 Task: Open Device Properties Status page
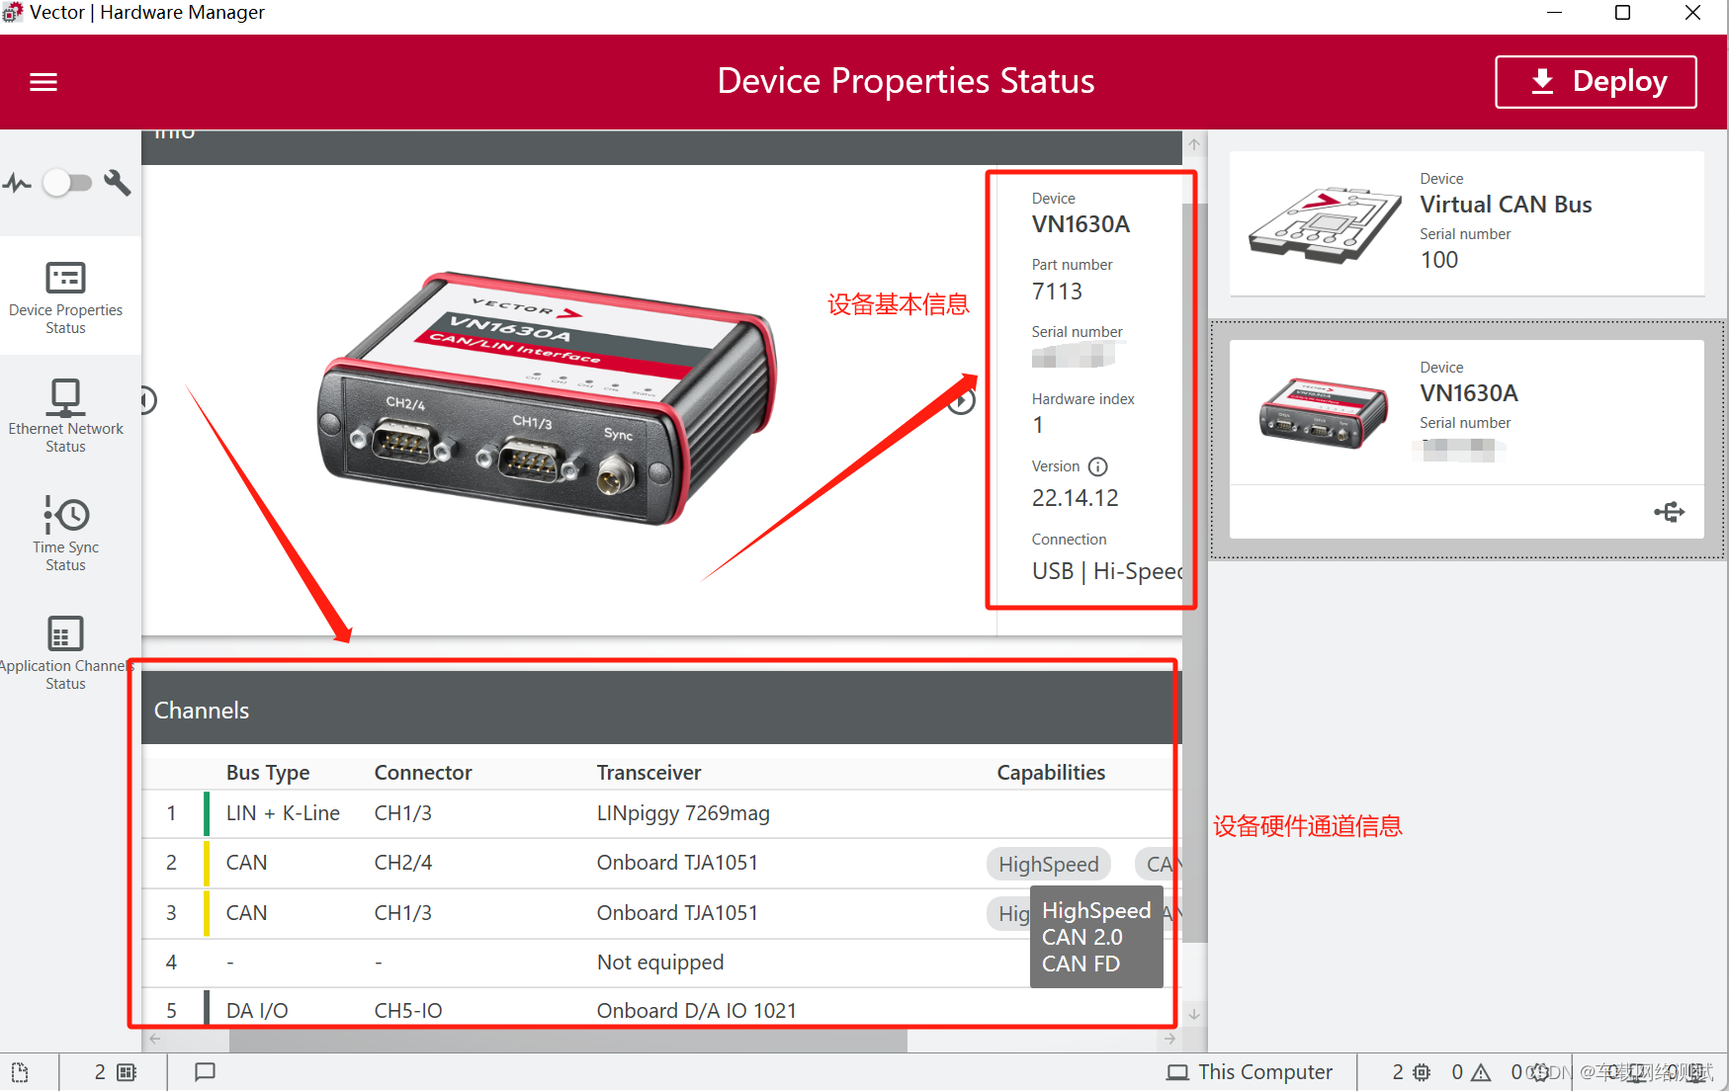coord(66,297)
